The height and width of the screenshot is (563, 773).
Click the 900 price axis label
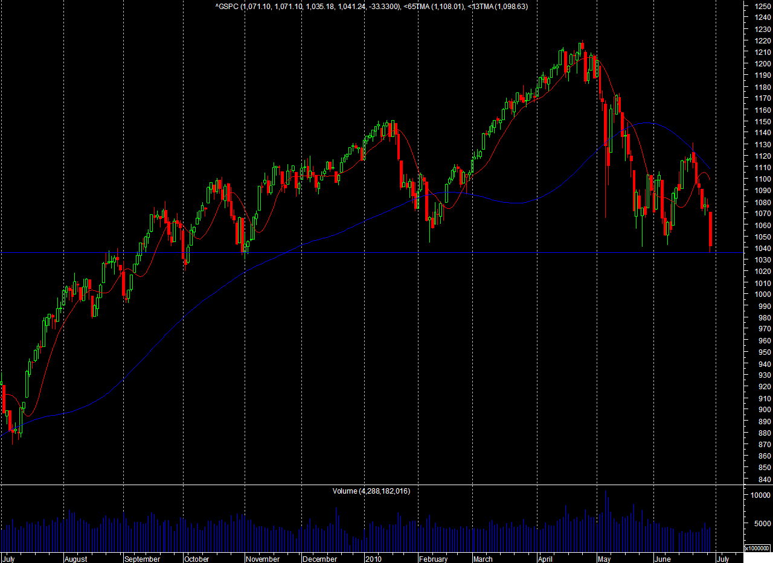[x=764, y=410]
